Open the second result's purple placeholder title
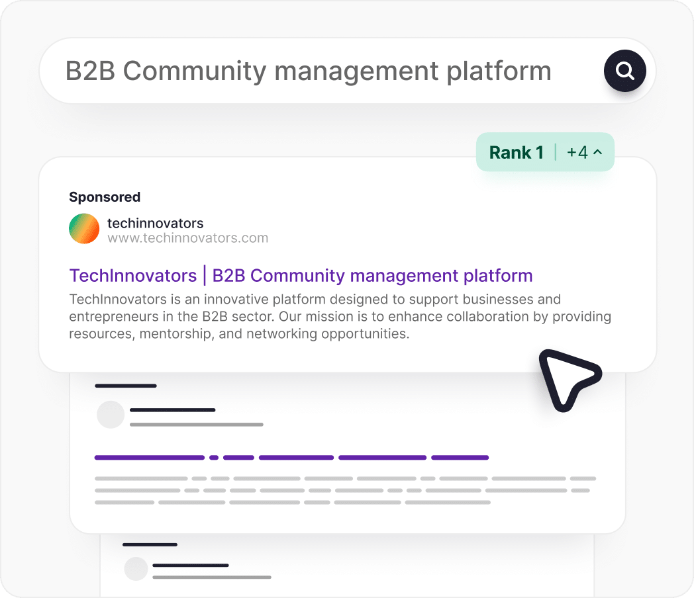 pos(291,457)
